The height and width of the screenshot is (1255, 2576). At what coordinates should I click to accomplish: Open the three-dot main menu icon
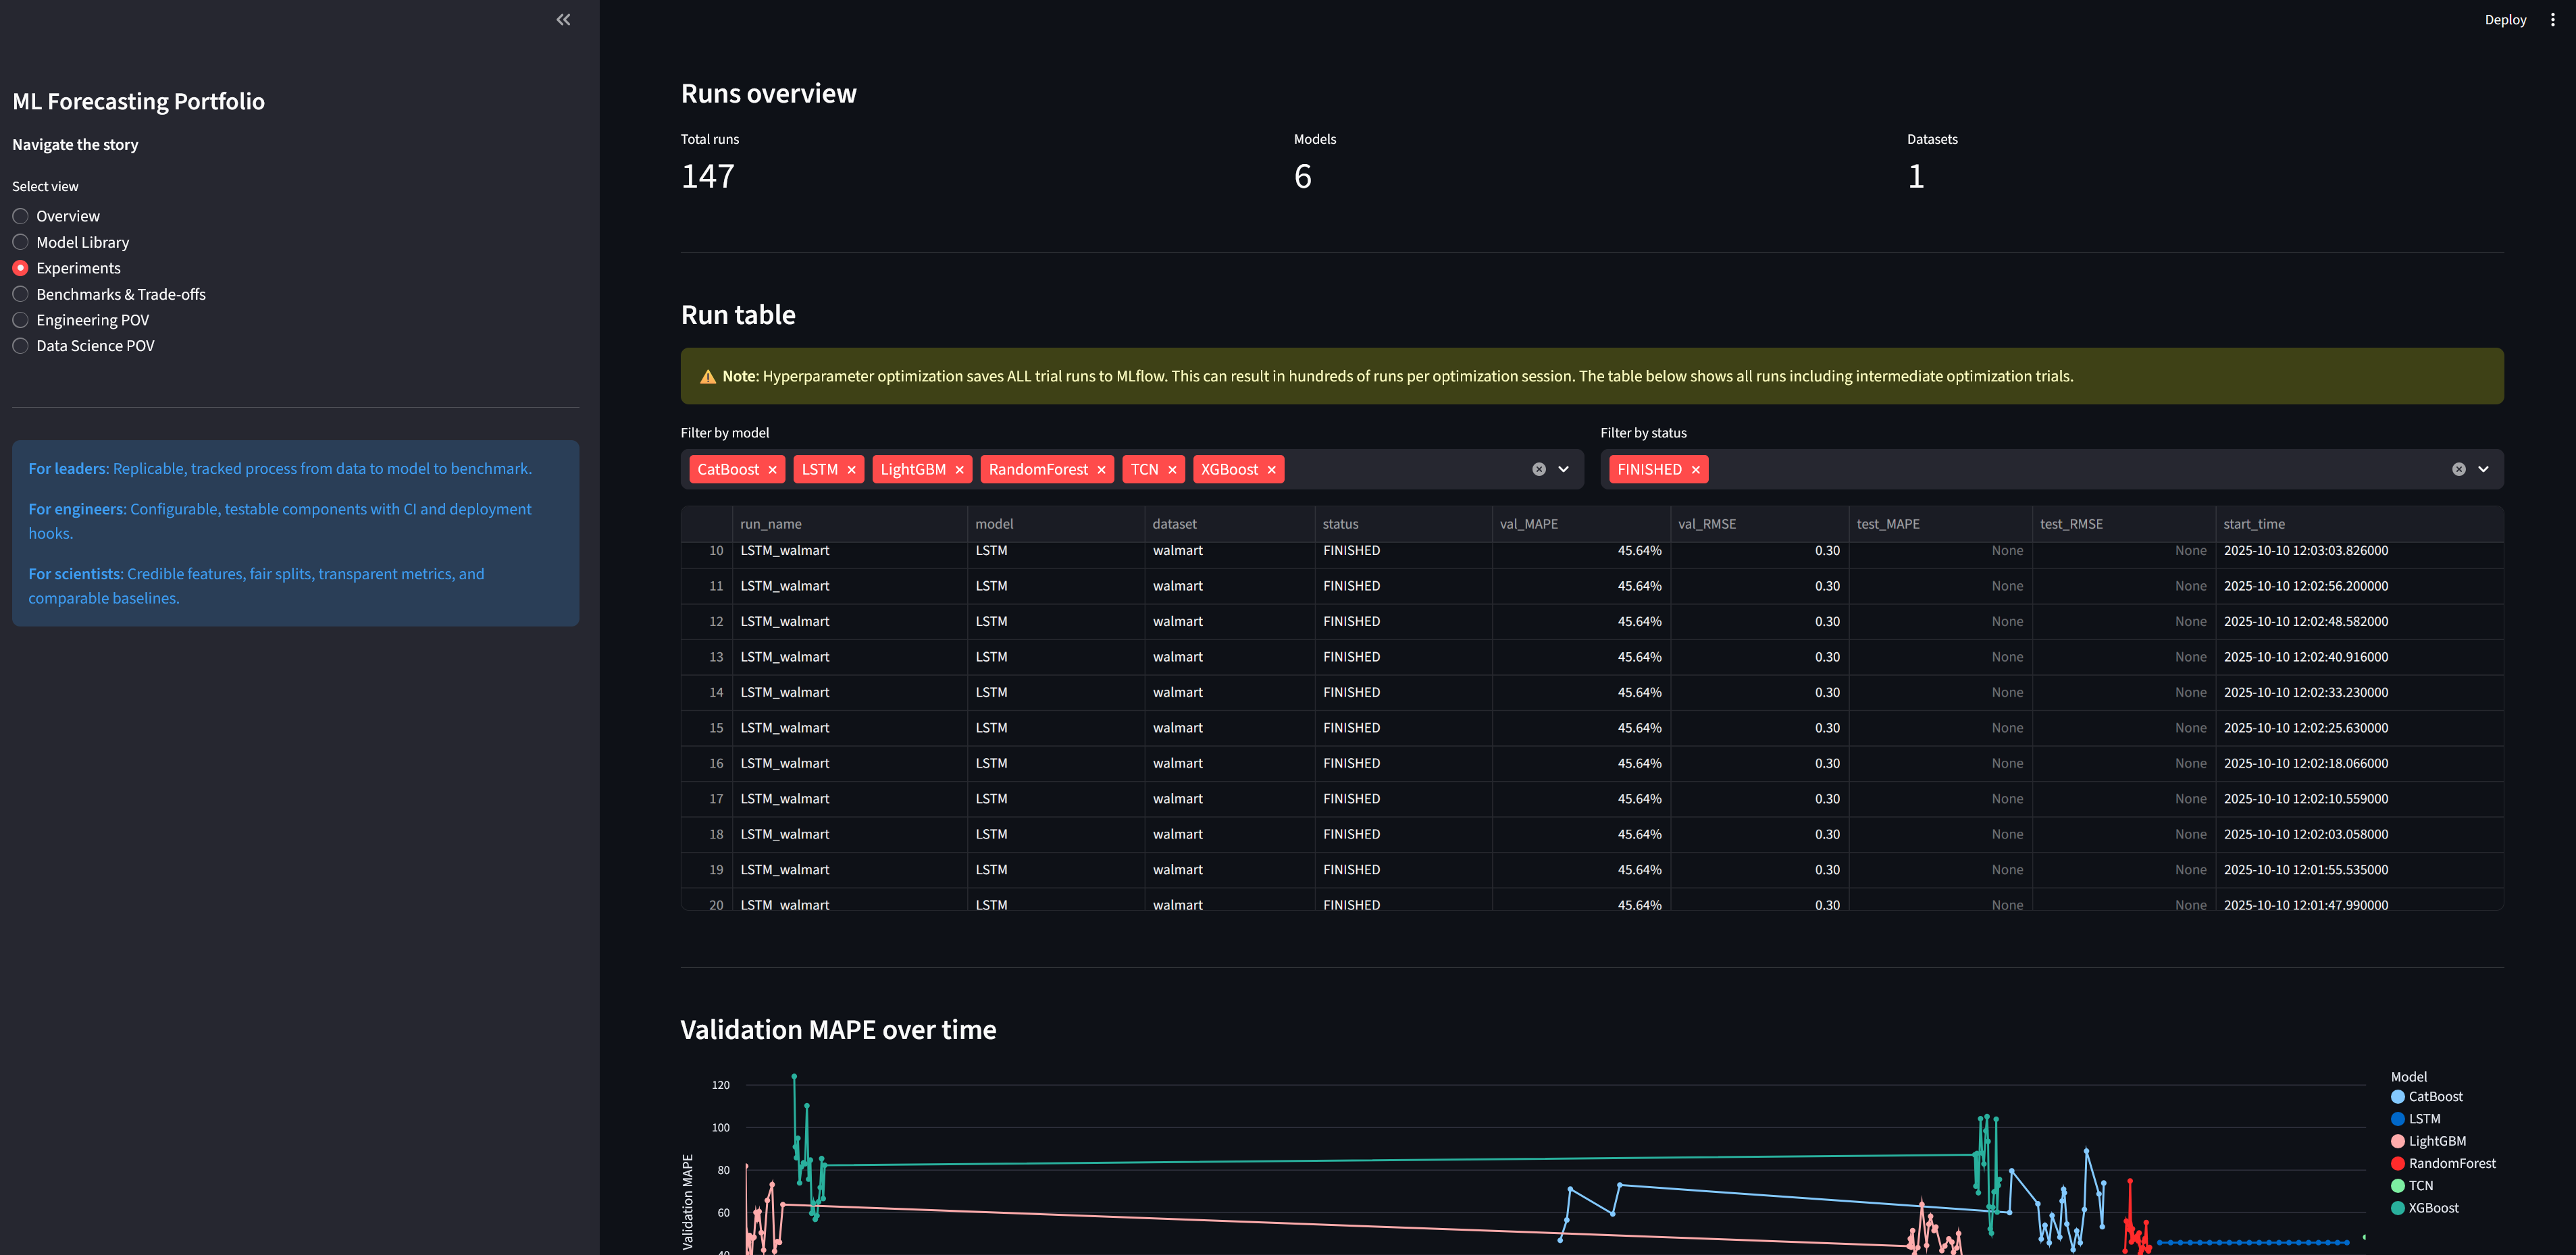(x=2552, y=20)
